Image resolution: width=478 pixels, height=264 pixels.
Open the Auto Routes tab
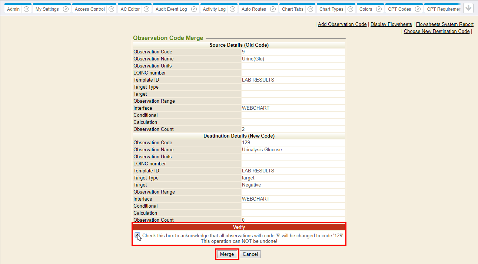254,9
